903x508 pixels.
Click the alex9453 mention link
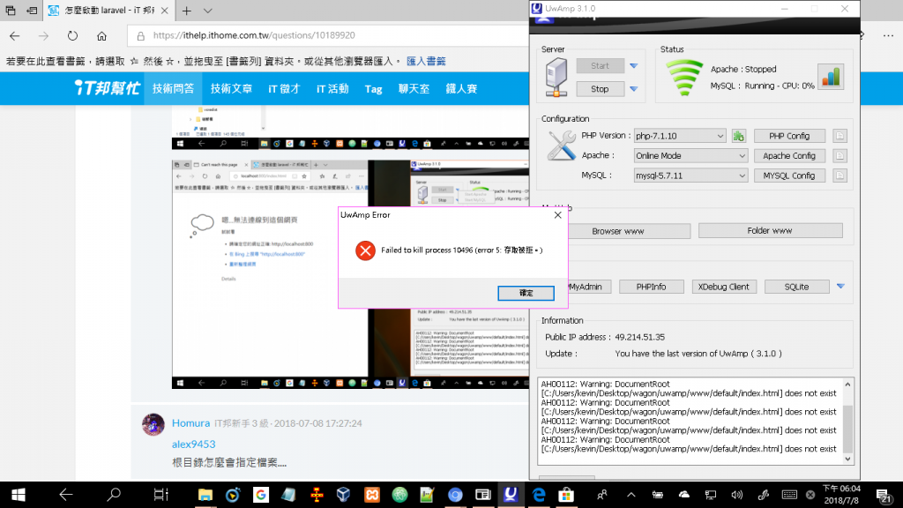coord(193,444)
